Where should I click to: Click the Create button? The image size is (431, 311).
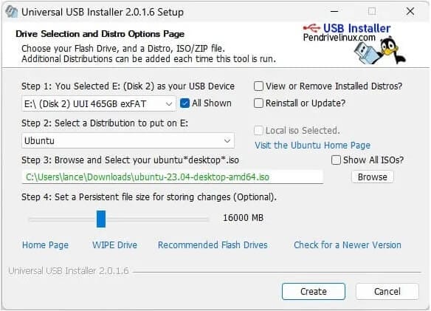pyautogui.click(x=314, y=291)
